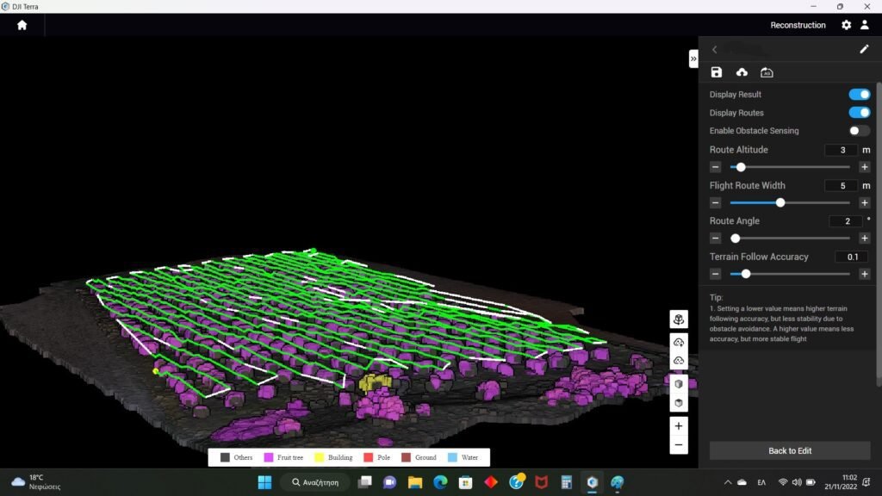The width and height of the screenshot is (882, 496).
Task: Click the Pole legend swatch
Action: click(369, 458)
